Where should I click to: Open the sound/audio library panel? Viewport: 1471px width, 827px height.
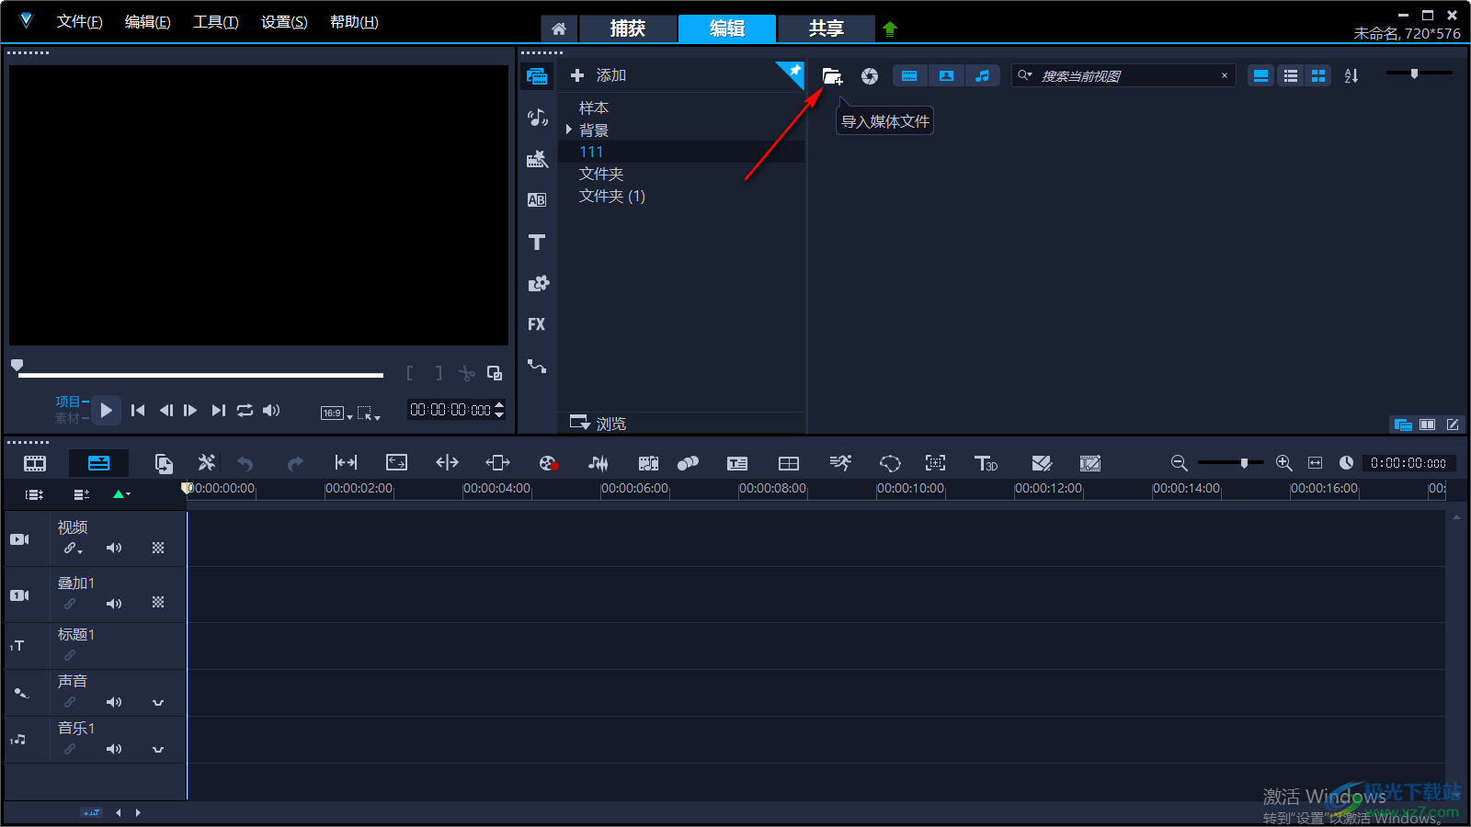click(537, 118)
